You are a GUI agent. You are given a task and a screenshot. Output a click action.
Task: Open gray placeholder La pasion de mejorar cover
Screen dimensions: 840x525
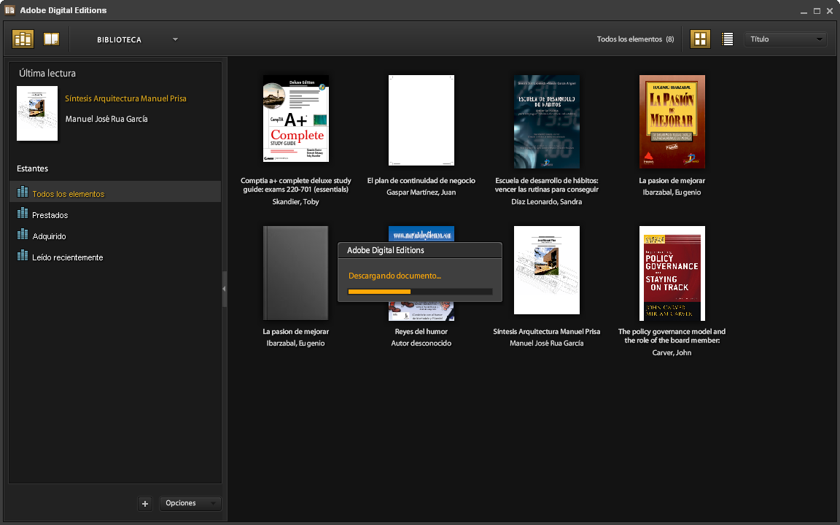[296, 273]
